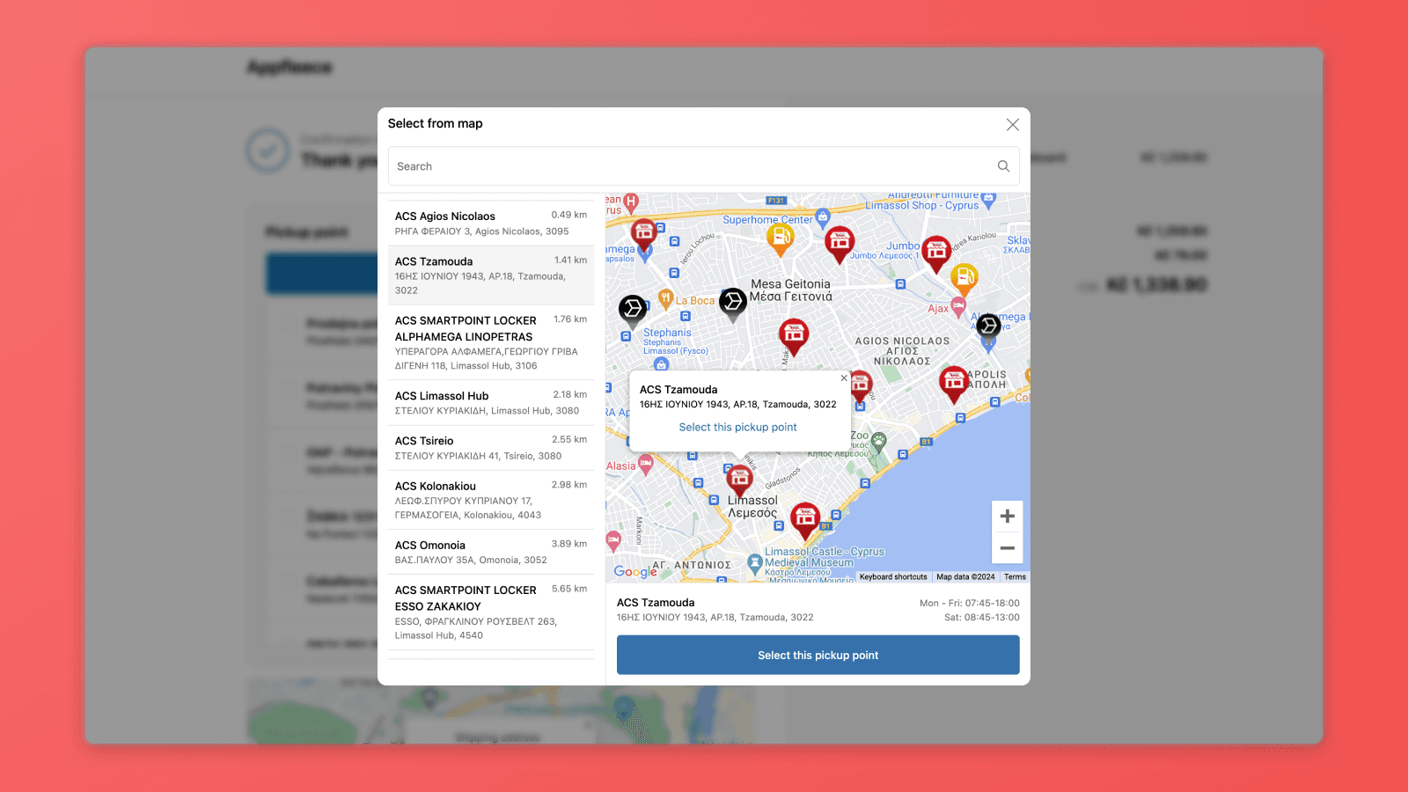Pick ACS Tsireio from the list

[x=491, y=448]
